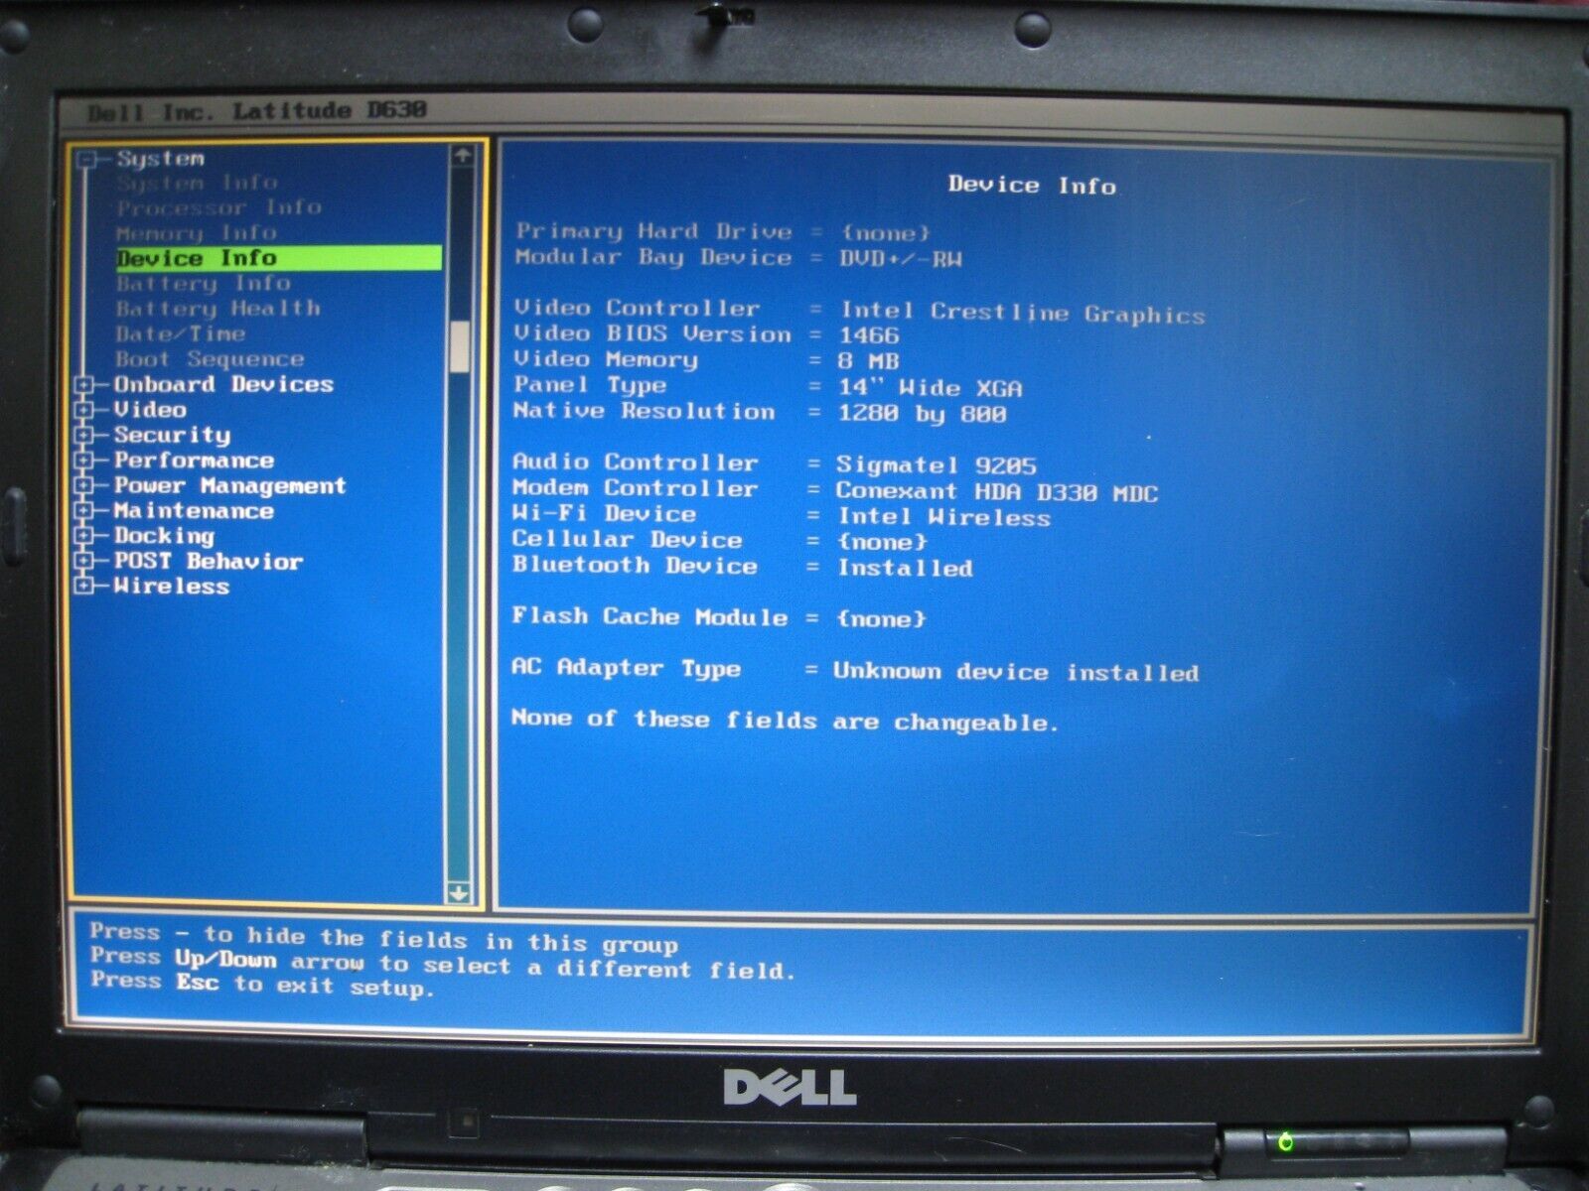Expand the Maintenance group
Viewport: 1589px width, 1191px height.
85,511
